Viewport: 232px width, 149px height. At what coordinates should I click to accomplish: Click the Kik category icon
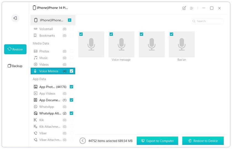point(35,120)
